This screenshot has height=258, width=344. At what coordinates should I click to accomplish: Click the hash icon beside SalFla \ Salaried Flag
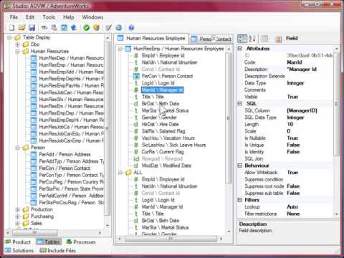click(x=136, y=131)
